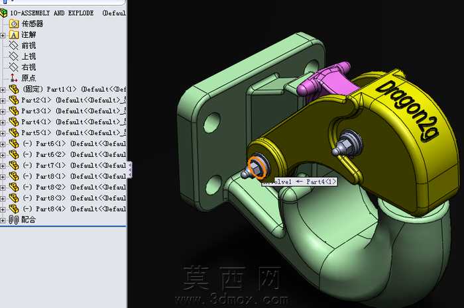Click the Part8<3> component icon
This screenshot has height=308, width=464.
point(14,198)
